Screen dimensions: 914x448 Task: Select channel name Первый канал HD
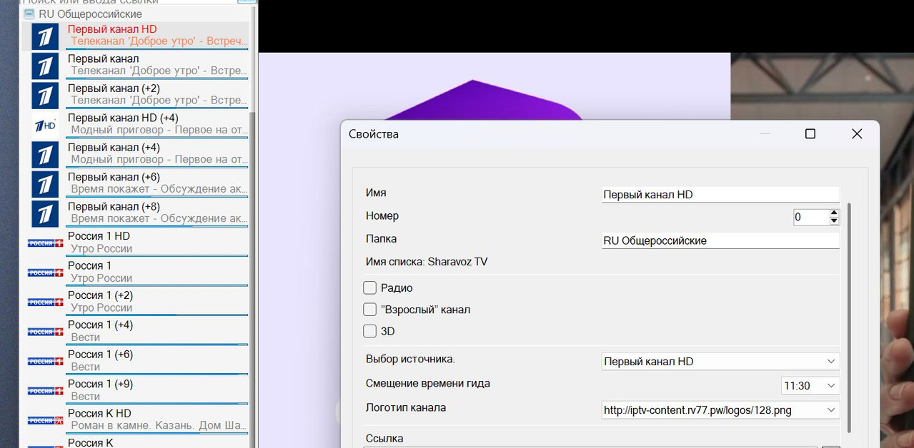(x=112, y=29)
